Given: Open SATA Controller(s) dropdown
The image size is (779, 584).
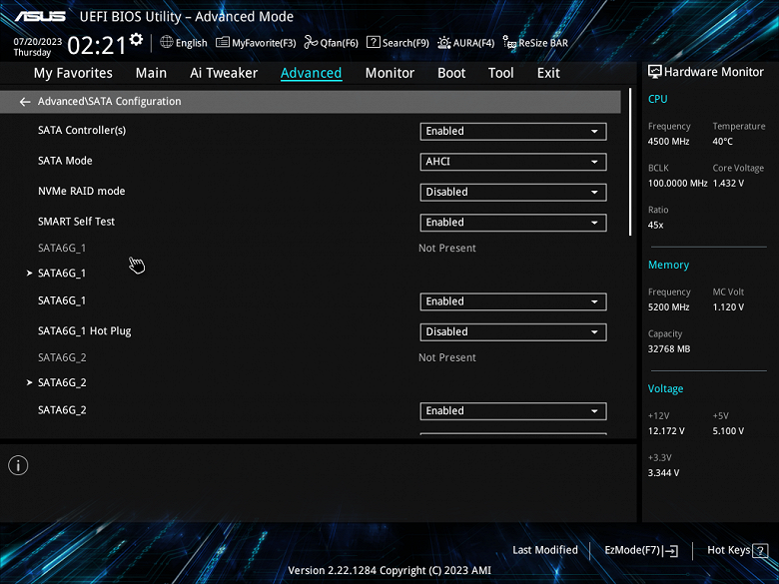Looking at the screenshot, I should click(513, 131).
